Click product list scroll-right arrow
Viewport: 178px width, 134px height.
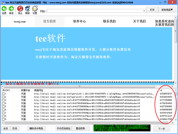tap(173, 123)
